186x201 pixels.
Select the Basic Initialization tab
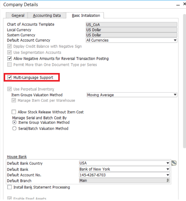click(x=86, y=16)
